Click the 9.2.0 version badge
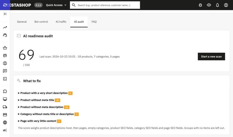Screen dimensions: 233x137 point(38,5)
